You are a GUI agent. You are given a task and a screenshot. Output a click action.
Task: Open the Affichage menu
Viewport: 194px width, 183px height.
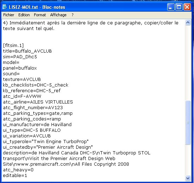pyautogui.click(x=58, y=15)
